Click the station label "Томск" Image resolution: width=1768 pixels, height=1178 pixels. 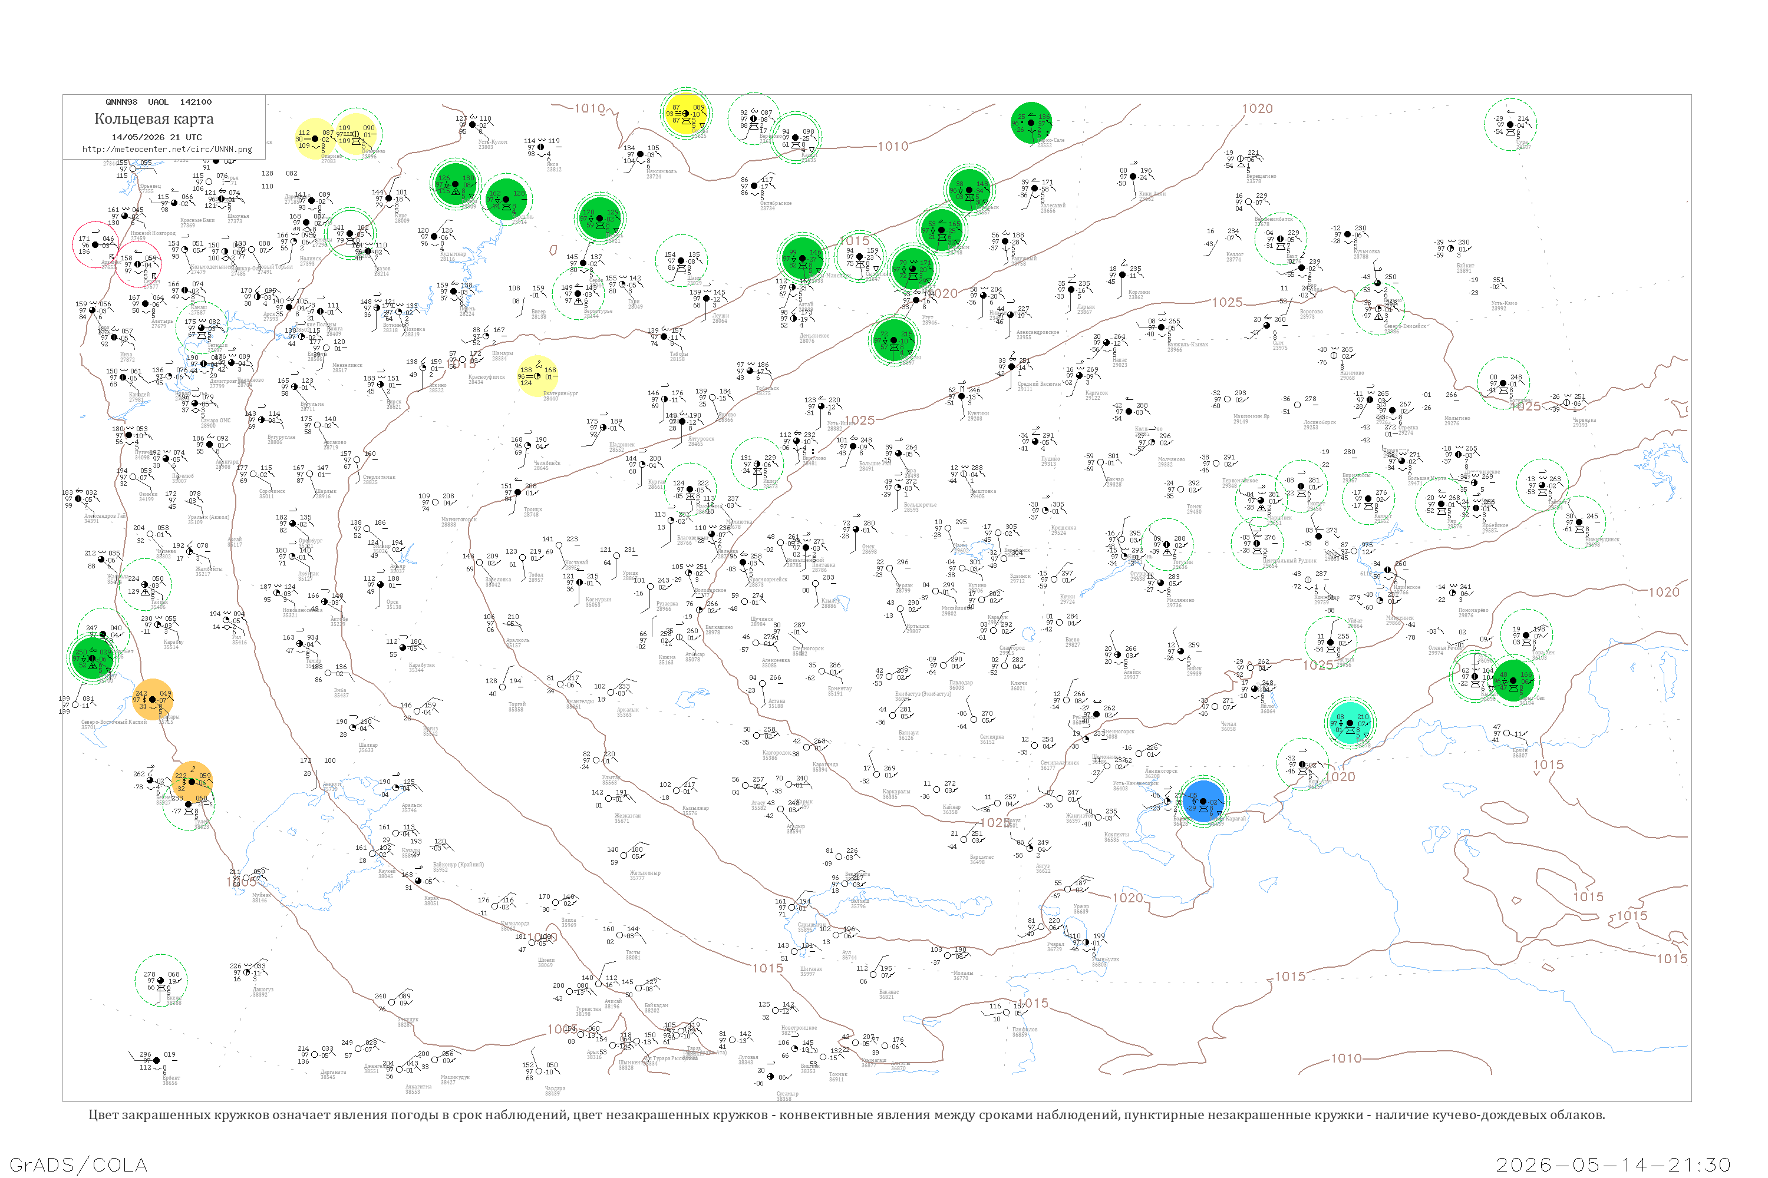click(1194, 507)
